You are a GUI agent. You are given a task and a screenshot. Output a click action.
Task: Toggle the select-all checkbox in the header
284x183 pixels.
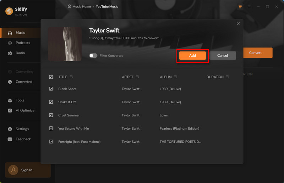[x=51, y=77]
